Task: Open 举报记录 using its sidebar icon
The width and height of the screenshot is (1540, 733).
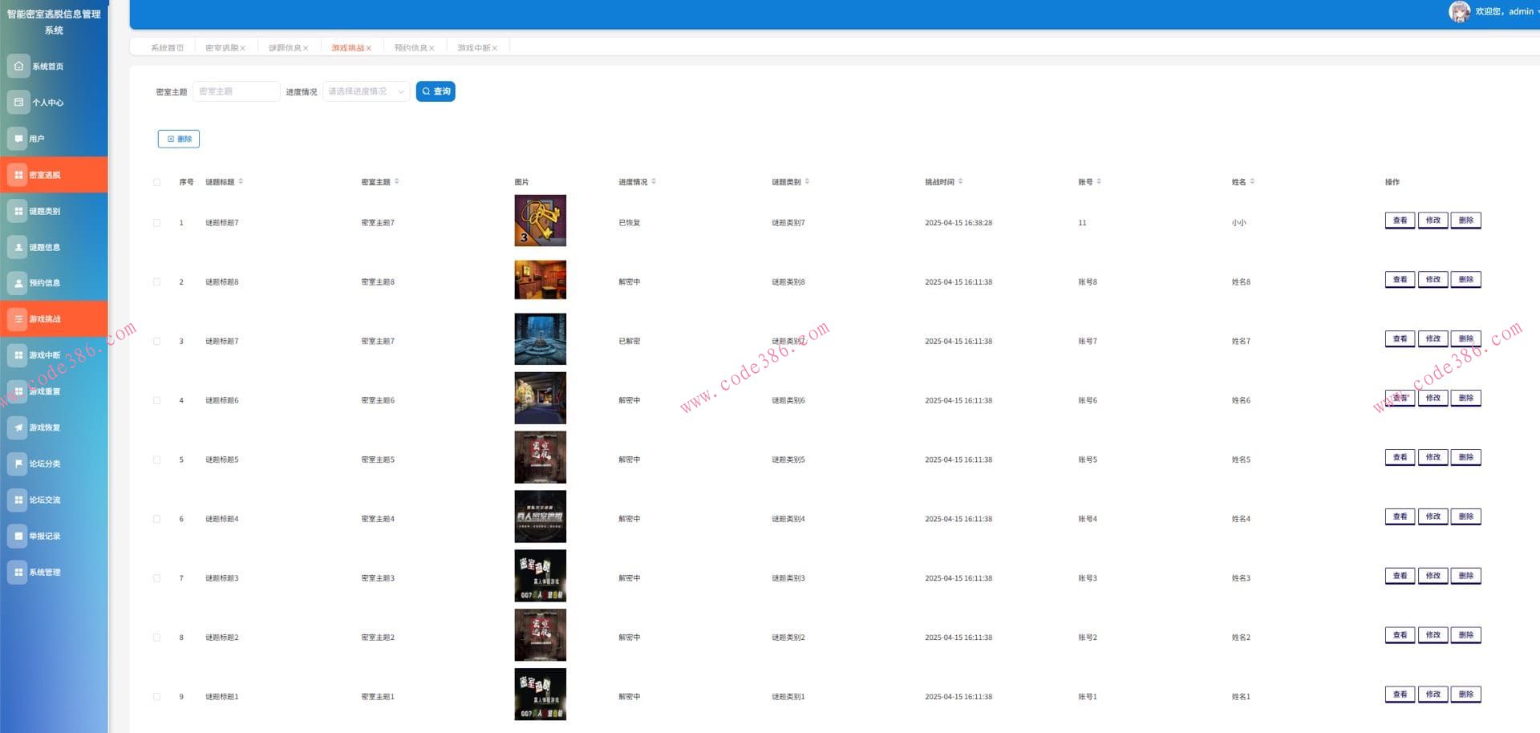Action: click(18, 536)
